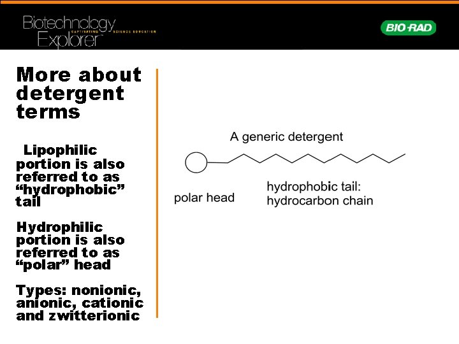Click the 'Lipophilic portion' paragraph
The width and height of the screenshot is (459, 344).
pyautogui.click(x=70, y=176)
